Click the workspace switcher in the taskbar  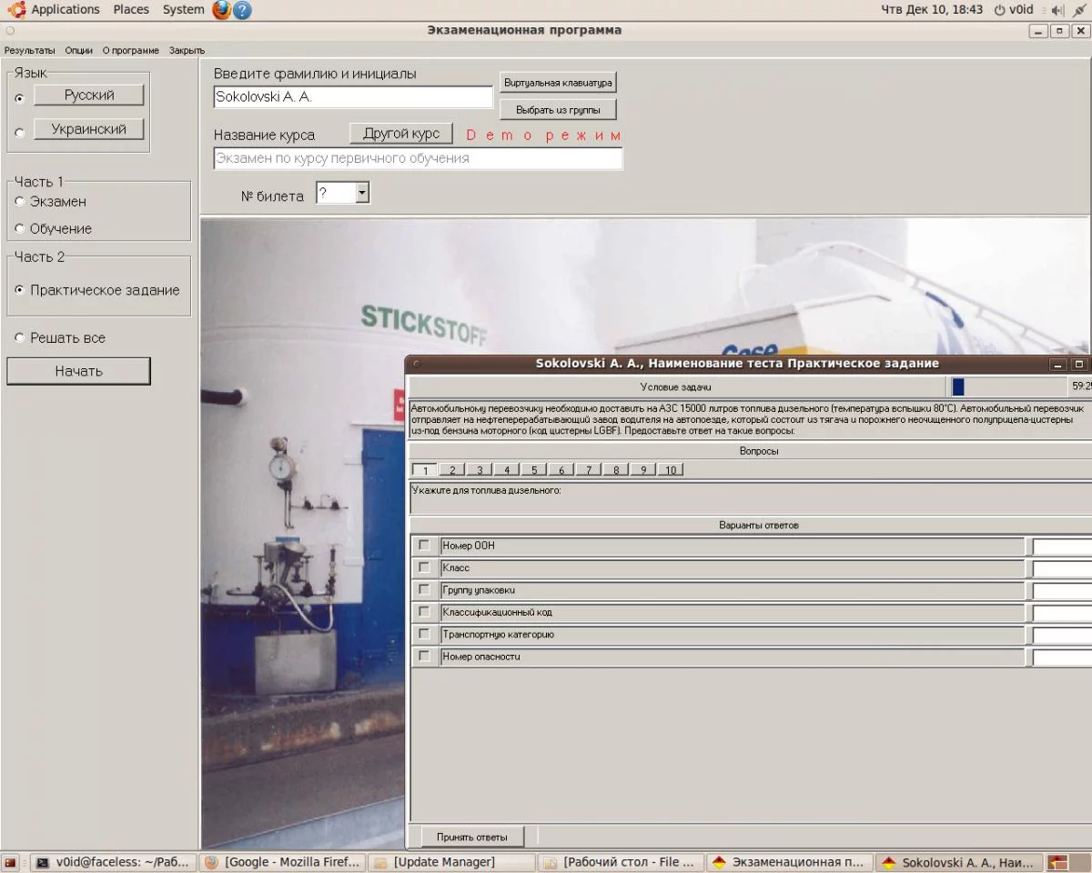[1068, 862]
